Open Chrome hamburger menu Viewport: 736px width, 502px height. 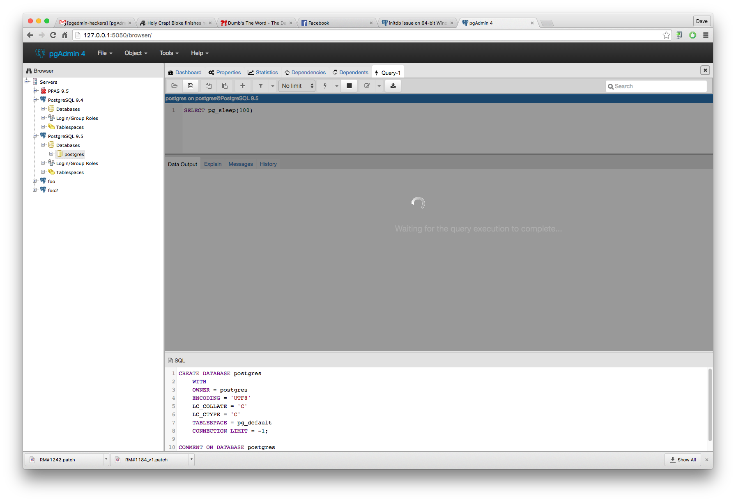click(706, 35)
